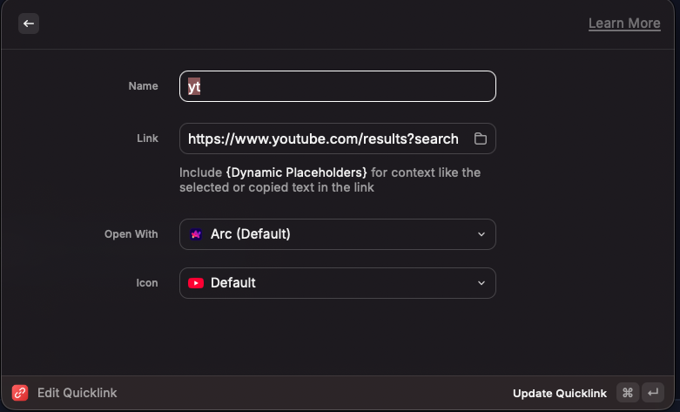Click the back arrow button

(29, 24)
